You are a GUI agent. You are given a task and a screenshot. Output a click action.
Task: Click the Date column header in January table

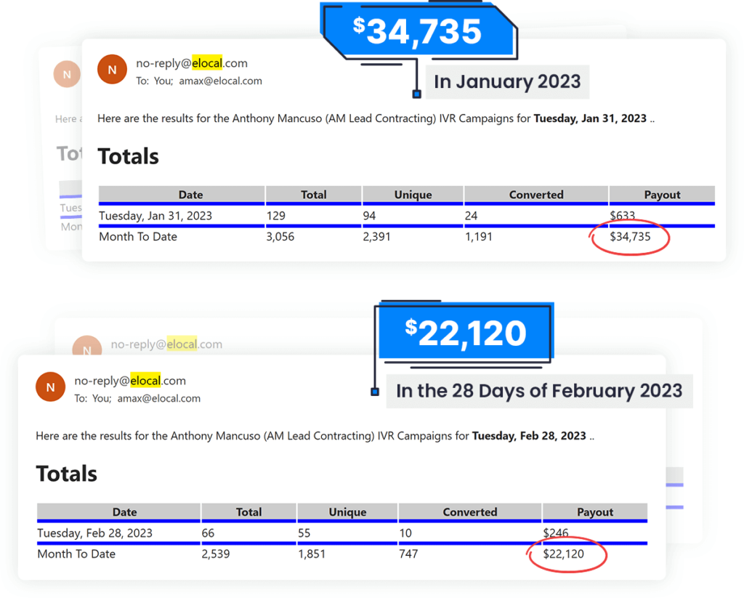(x=190, y=195)
